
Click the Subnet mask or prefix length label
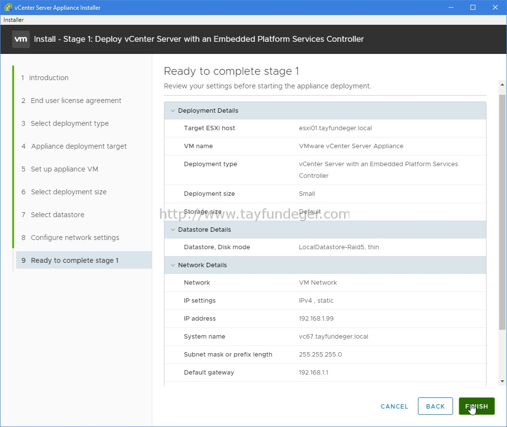[228, 355]
